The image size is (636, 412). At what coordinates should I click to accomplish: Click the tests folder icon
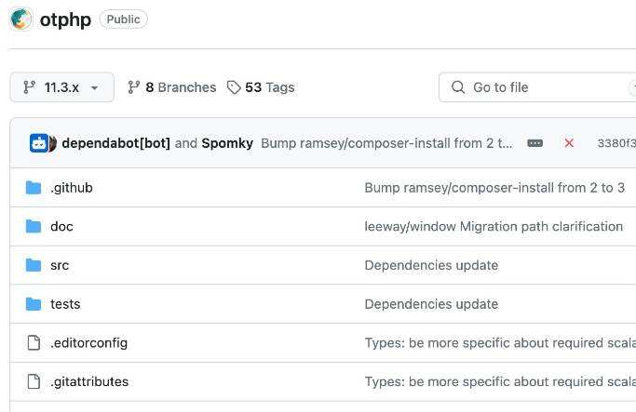[x=34, y=304]
